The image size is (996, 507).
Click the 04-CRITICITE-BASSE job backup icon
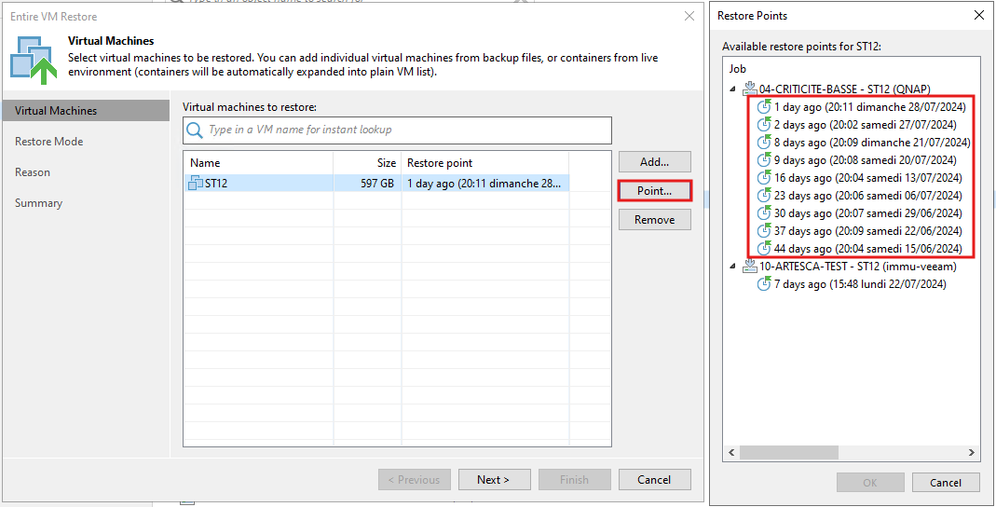pyautogui.click(x=750, y=89)
